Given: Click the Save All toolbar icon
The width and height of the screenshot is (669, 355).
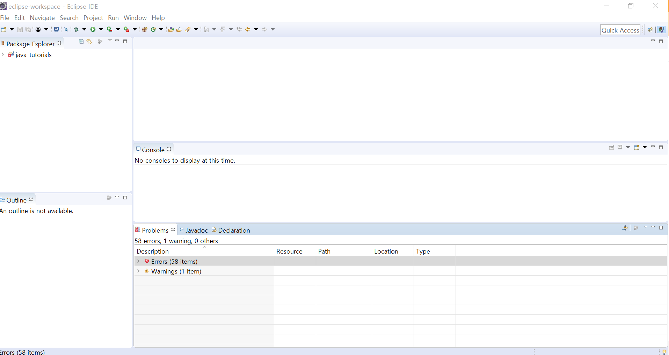Looking at the screenshot, I should point(28,30).
